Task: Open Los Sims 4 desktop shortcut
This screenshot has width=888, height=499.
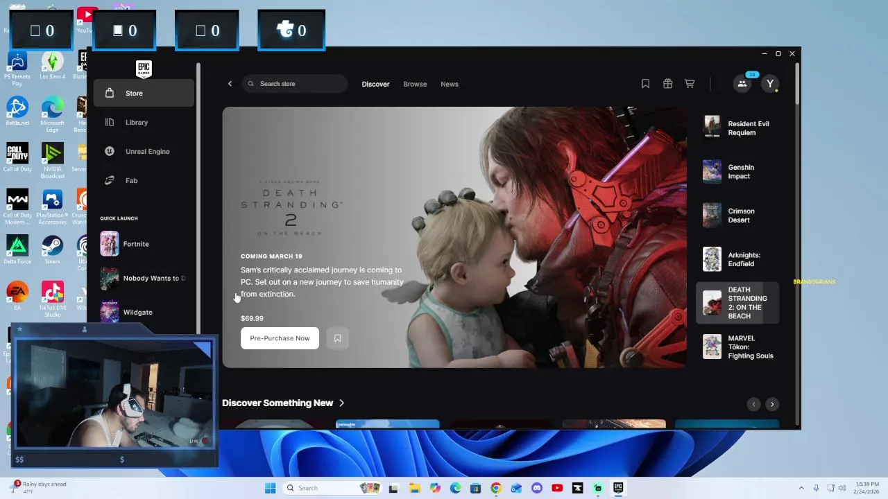Action: 52,66
